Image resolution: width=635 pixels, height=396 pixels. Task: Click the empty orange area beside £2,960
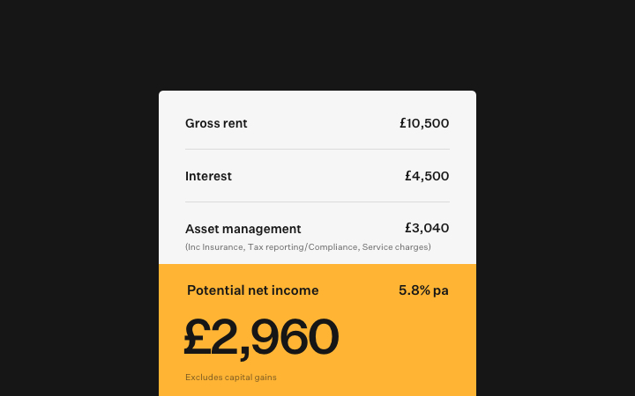tap(406, 339)
